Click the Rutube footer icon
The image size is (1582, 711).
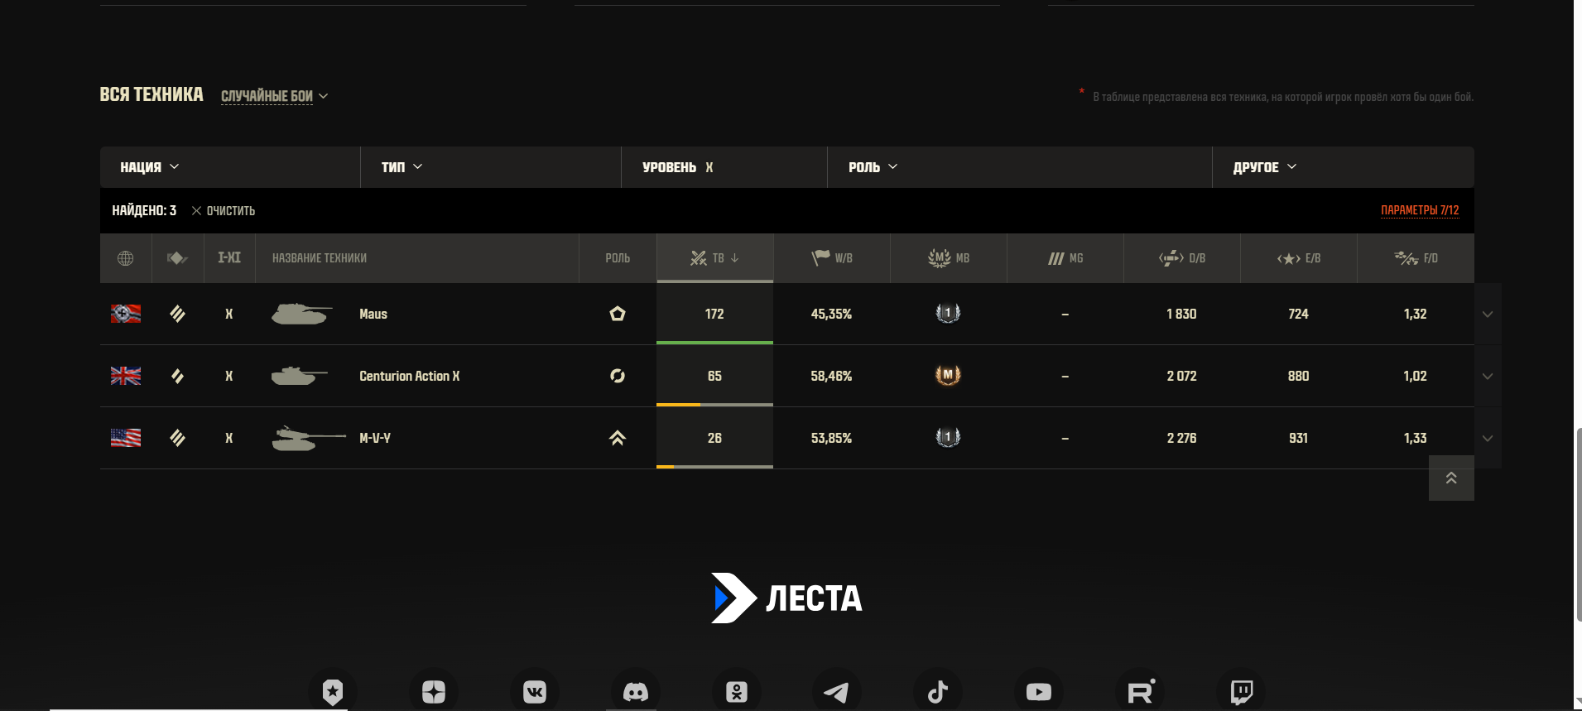(1140, 691)
